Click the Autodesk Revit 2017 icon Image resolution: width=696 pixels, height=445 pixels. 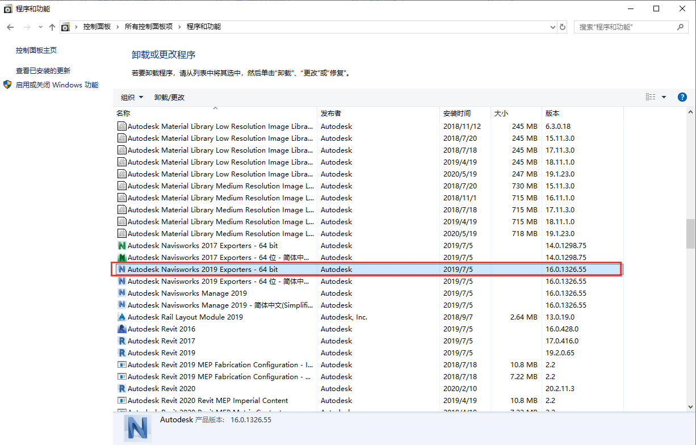[x=121, y=341]
